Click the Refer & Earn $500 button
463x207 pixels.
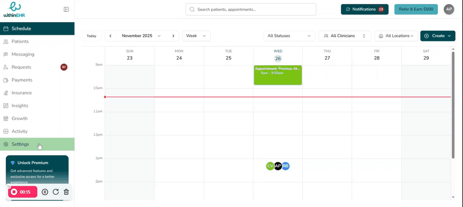(x=416, y=9)
